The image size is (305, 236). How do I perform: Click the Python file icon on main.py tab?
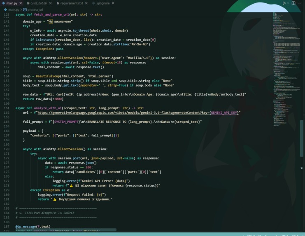pos(4,3)
